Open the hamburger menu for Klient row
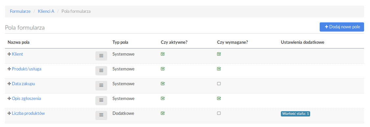 tap(101, 56)
